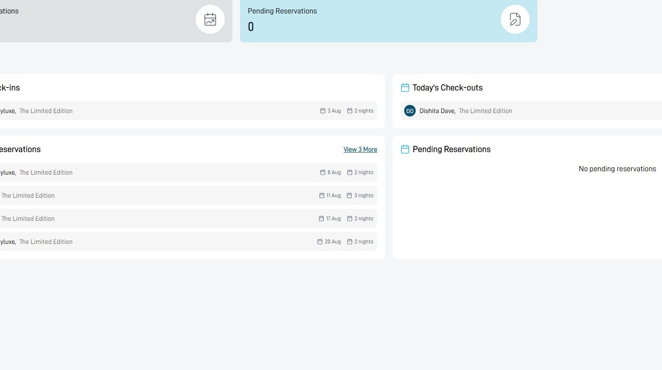This screenshot has height=370, width=662.
Task: Click the Pending Reservations count 0
Action: [251, 27]
